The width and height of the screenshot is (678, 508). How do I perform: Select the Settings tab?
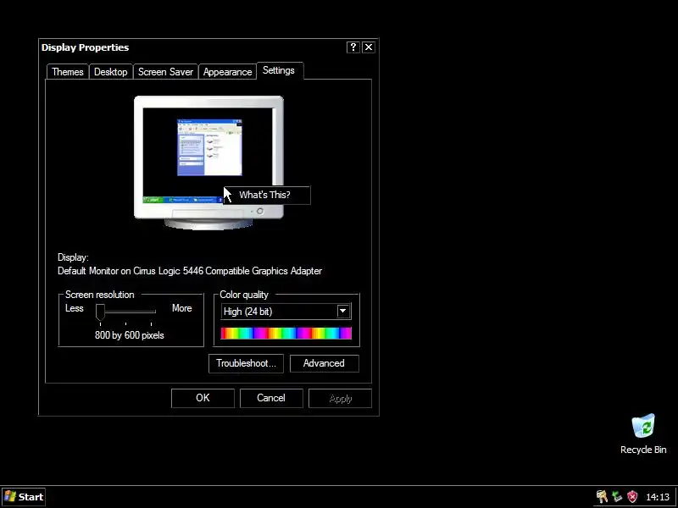point(279,70)
